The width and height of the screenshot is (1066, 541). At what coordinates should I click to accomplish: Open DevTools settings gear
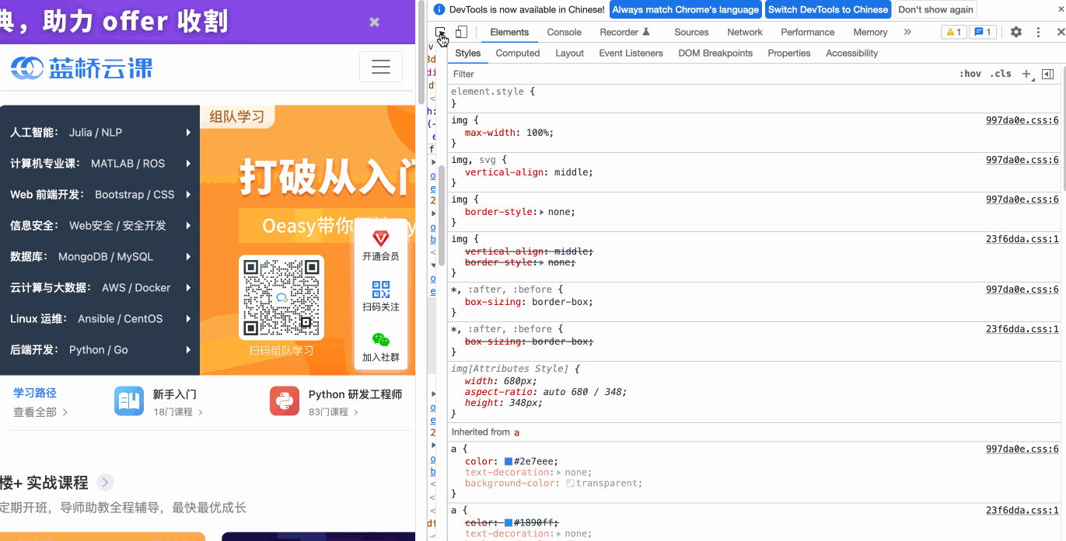(x=1016, y=32)
